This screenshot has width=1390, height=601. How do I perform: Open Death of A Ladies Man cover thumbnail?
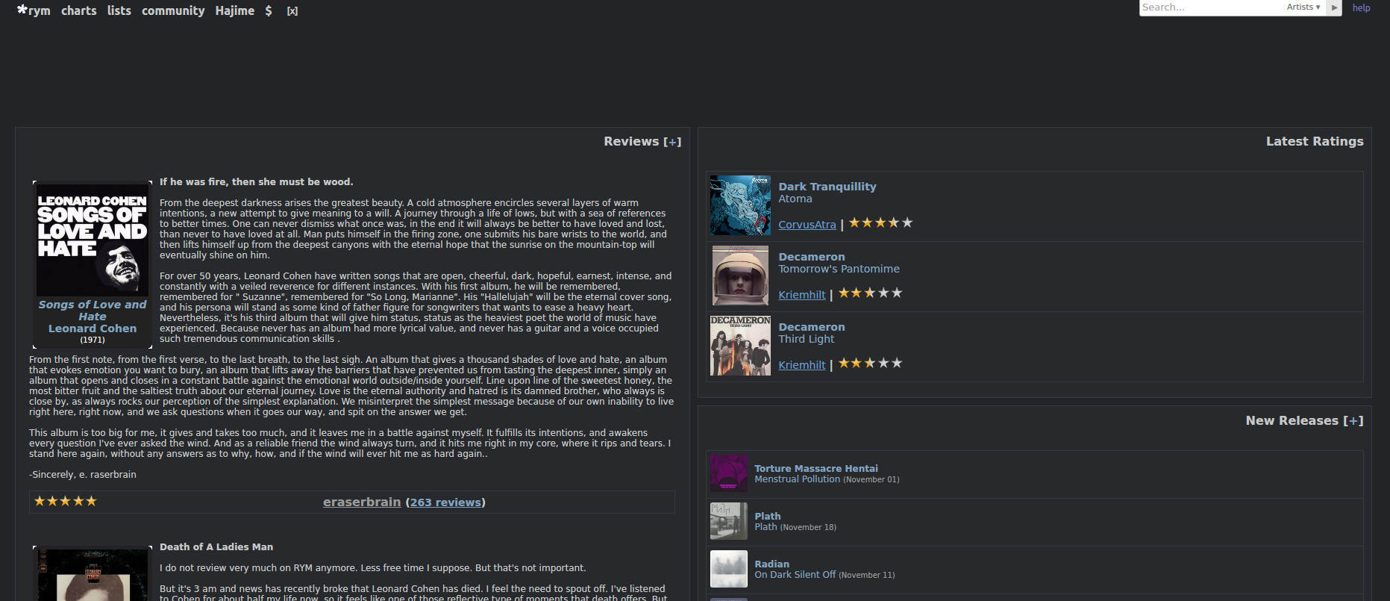point(93,575)
